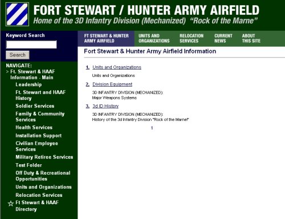Open Installation Support link

tap(38, 136)
